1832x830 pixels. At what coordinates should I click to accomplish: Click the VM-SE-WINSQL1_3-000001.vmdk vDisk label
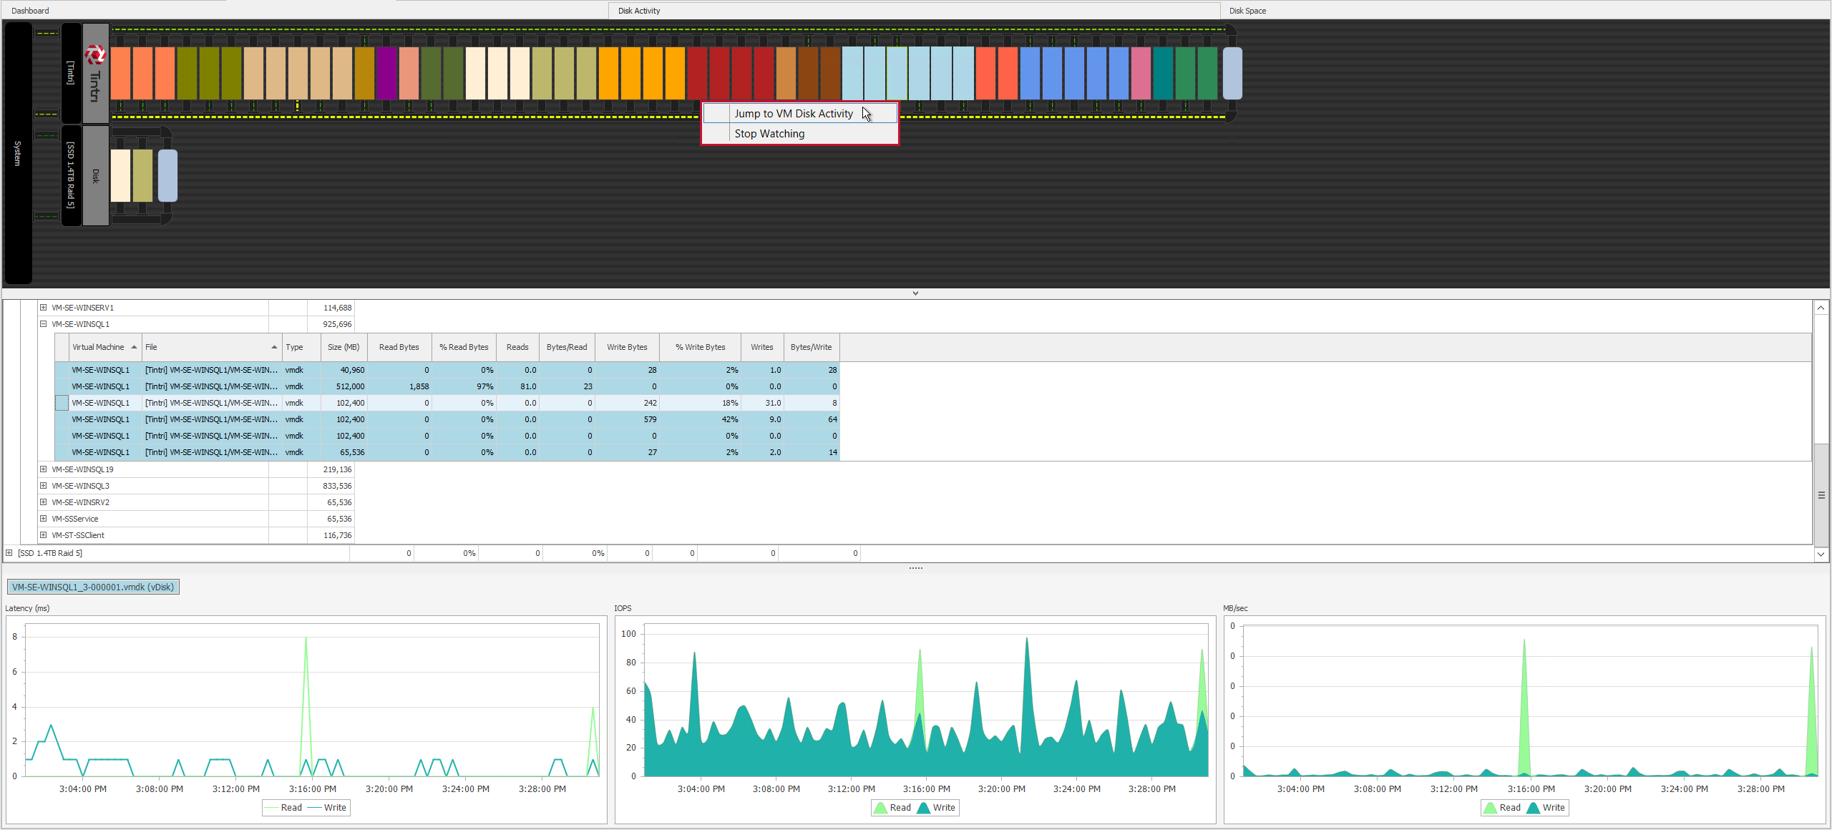pyautogui.click(x=93, y=587)
